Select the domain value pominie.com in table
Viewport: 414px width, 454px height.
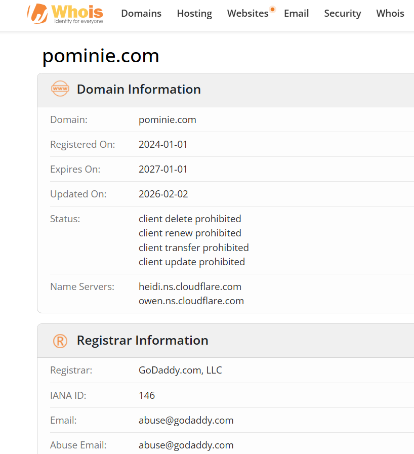pos(168,119)
